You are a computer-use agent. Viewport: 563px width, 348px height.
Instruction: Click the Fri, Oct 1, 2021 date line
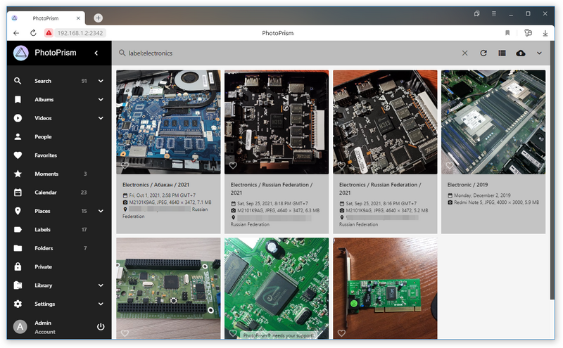pos(163,195)
